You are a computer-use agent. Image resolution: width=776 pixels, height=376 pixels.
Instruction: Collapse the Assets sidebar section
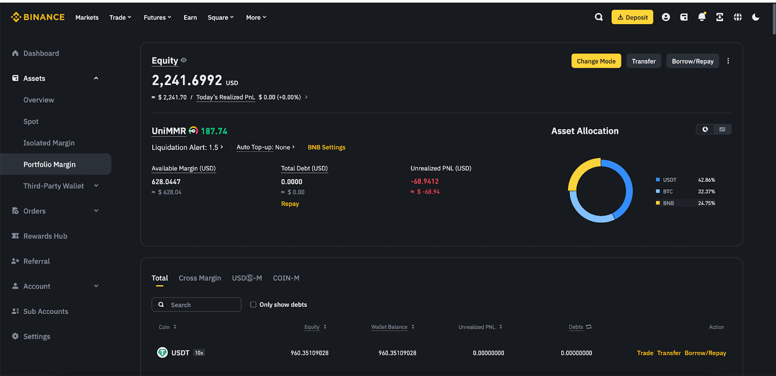(96, 78)
